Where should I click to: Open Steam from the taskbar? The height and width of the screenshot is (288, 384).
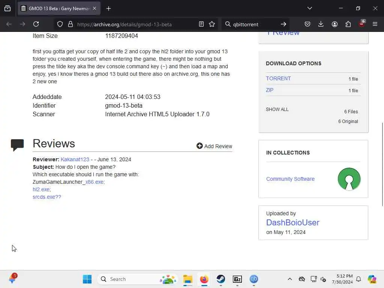220,279
